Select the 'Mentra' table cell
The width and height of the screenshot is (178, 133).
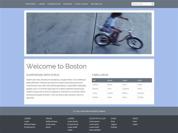(95, 89)
